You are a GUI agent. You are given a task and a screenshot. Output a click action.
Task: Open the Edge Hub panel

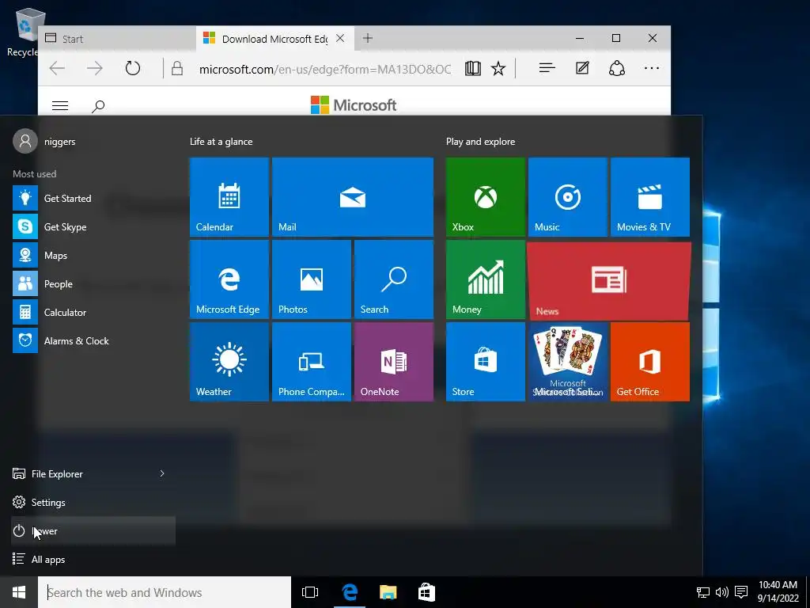[x=547, y=68]
